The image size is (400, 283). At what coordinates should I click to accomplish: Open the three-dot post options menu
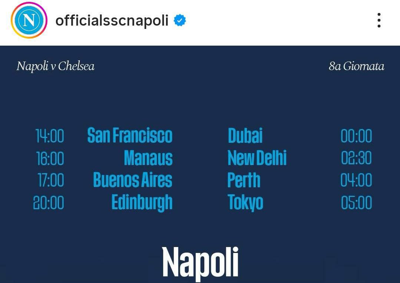tap(379, 20)
